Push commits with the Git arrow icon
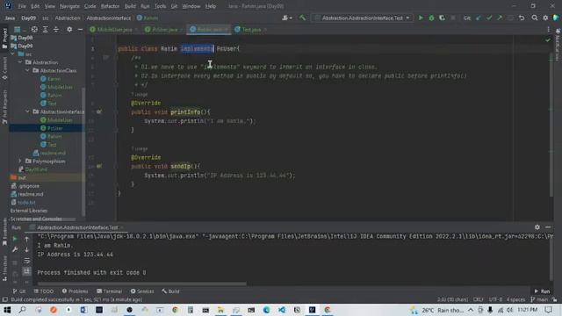 point(500,18)
